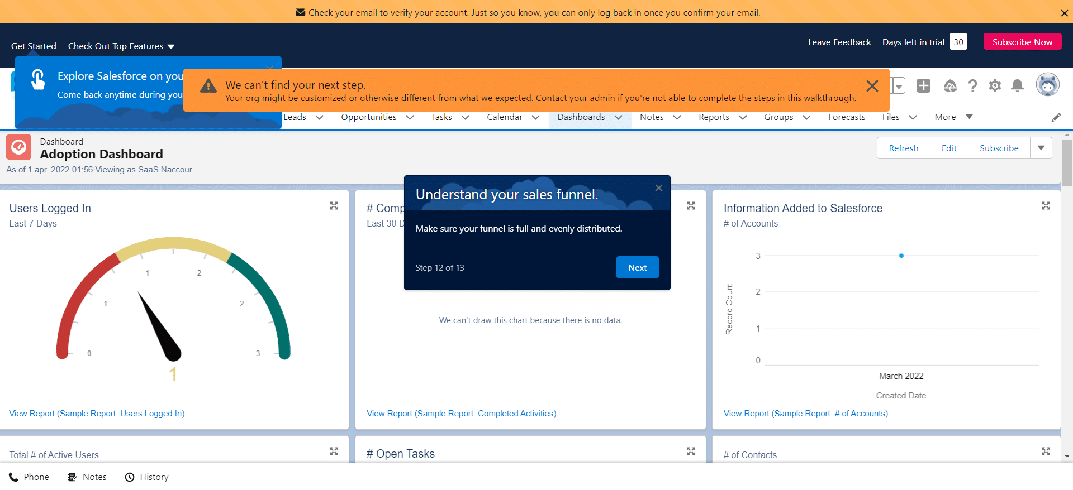Open the favorites list dropdown arrow
This screenshot has height=490, width=1073.
[x=899, y=86]
